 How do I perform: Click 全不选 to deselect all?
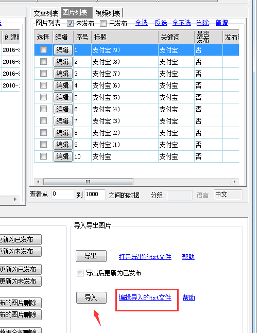tap(181, 23)
